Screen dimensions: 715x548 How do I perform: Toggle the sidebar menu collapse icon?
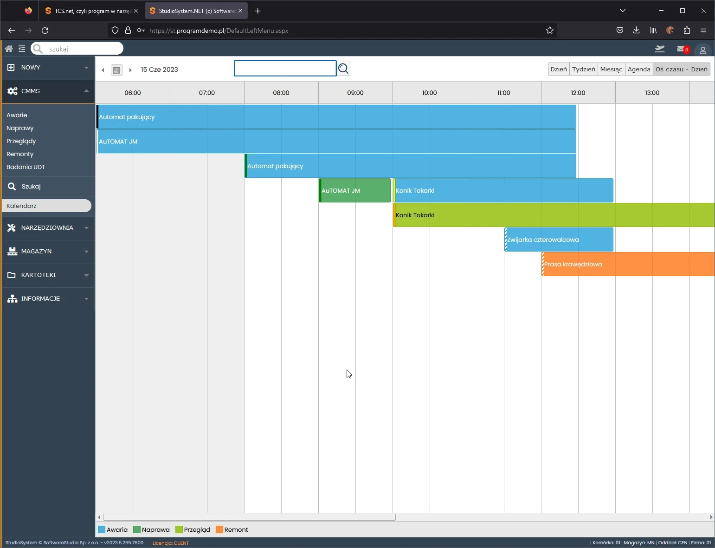[22, 49]
